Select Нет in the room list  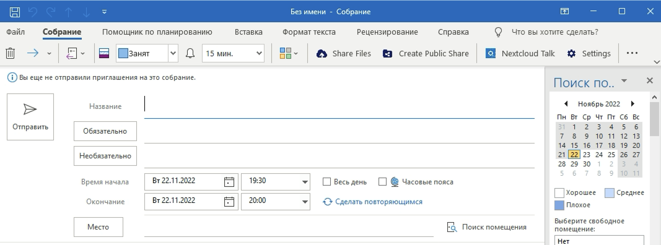click(599, 241)
